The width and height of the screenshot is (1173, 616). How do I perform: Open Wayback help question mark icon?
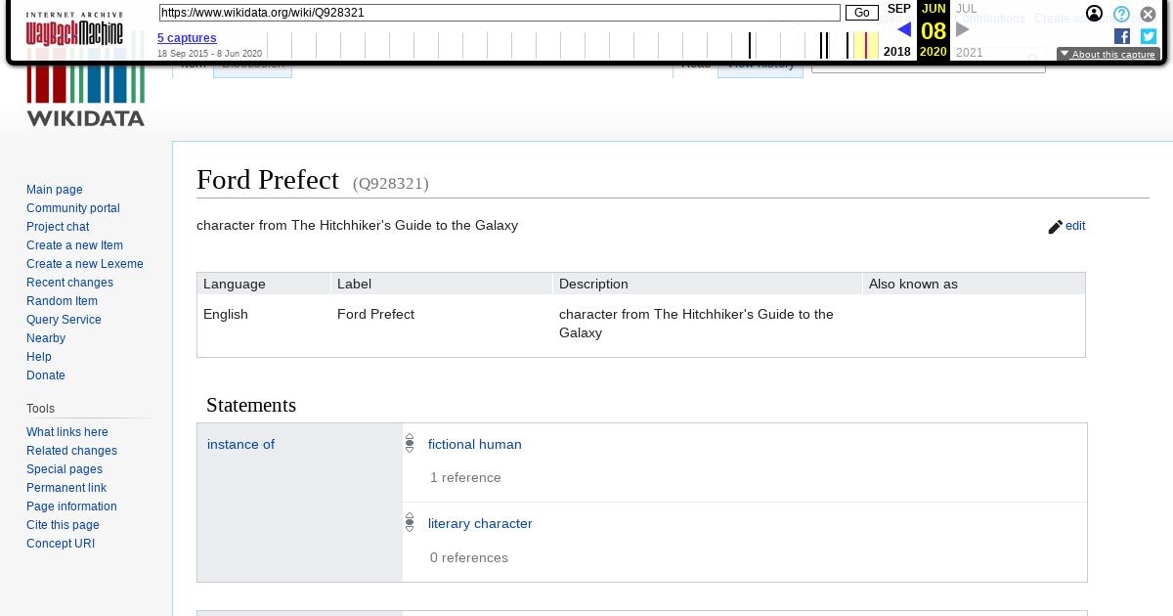click(1122, 14)
